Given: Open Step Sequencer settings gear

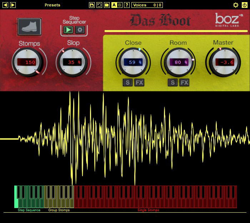Looking at the screenshot, I should pyautogui.click(x=80, y=30).
